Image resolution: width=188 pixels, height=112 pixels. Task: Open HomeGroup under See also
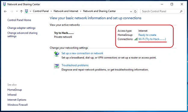coord(14,90)
